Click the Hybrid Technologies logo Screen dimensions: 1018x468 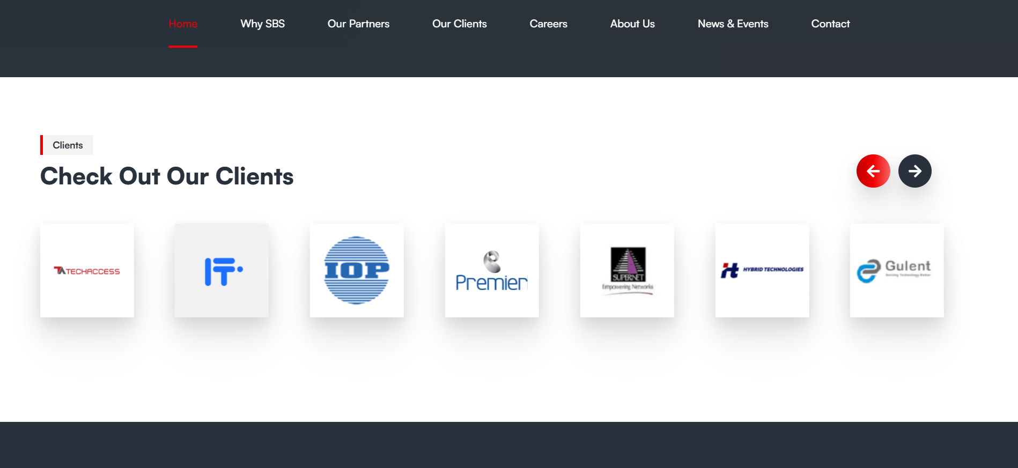[762, 271]
